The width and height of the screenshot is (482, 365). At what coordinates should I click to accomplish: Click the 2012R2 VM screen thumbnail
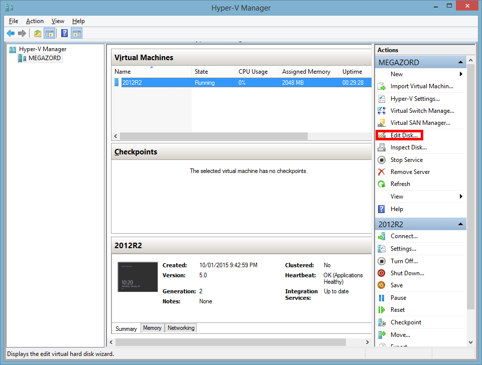[138, 277]
